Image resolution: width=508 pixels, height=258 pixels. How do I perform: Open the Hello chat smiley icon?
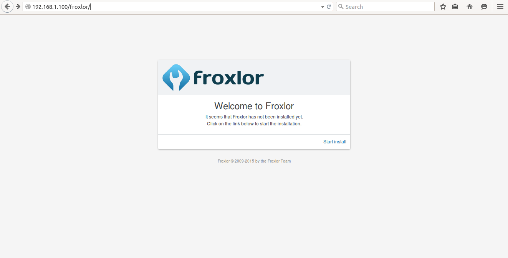[484, 7]
